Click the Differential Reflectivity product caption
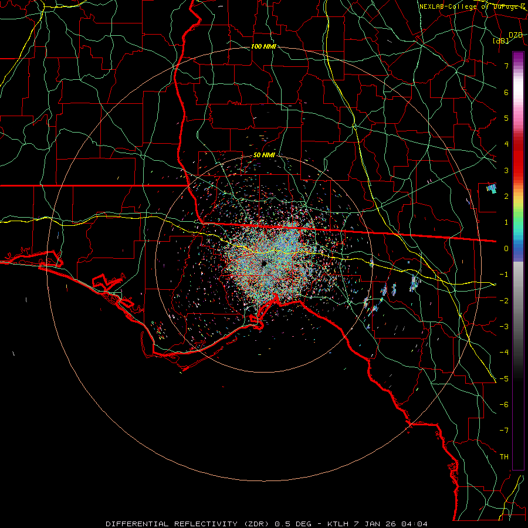 [267, 524]
